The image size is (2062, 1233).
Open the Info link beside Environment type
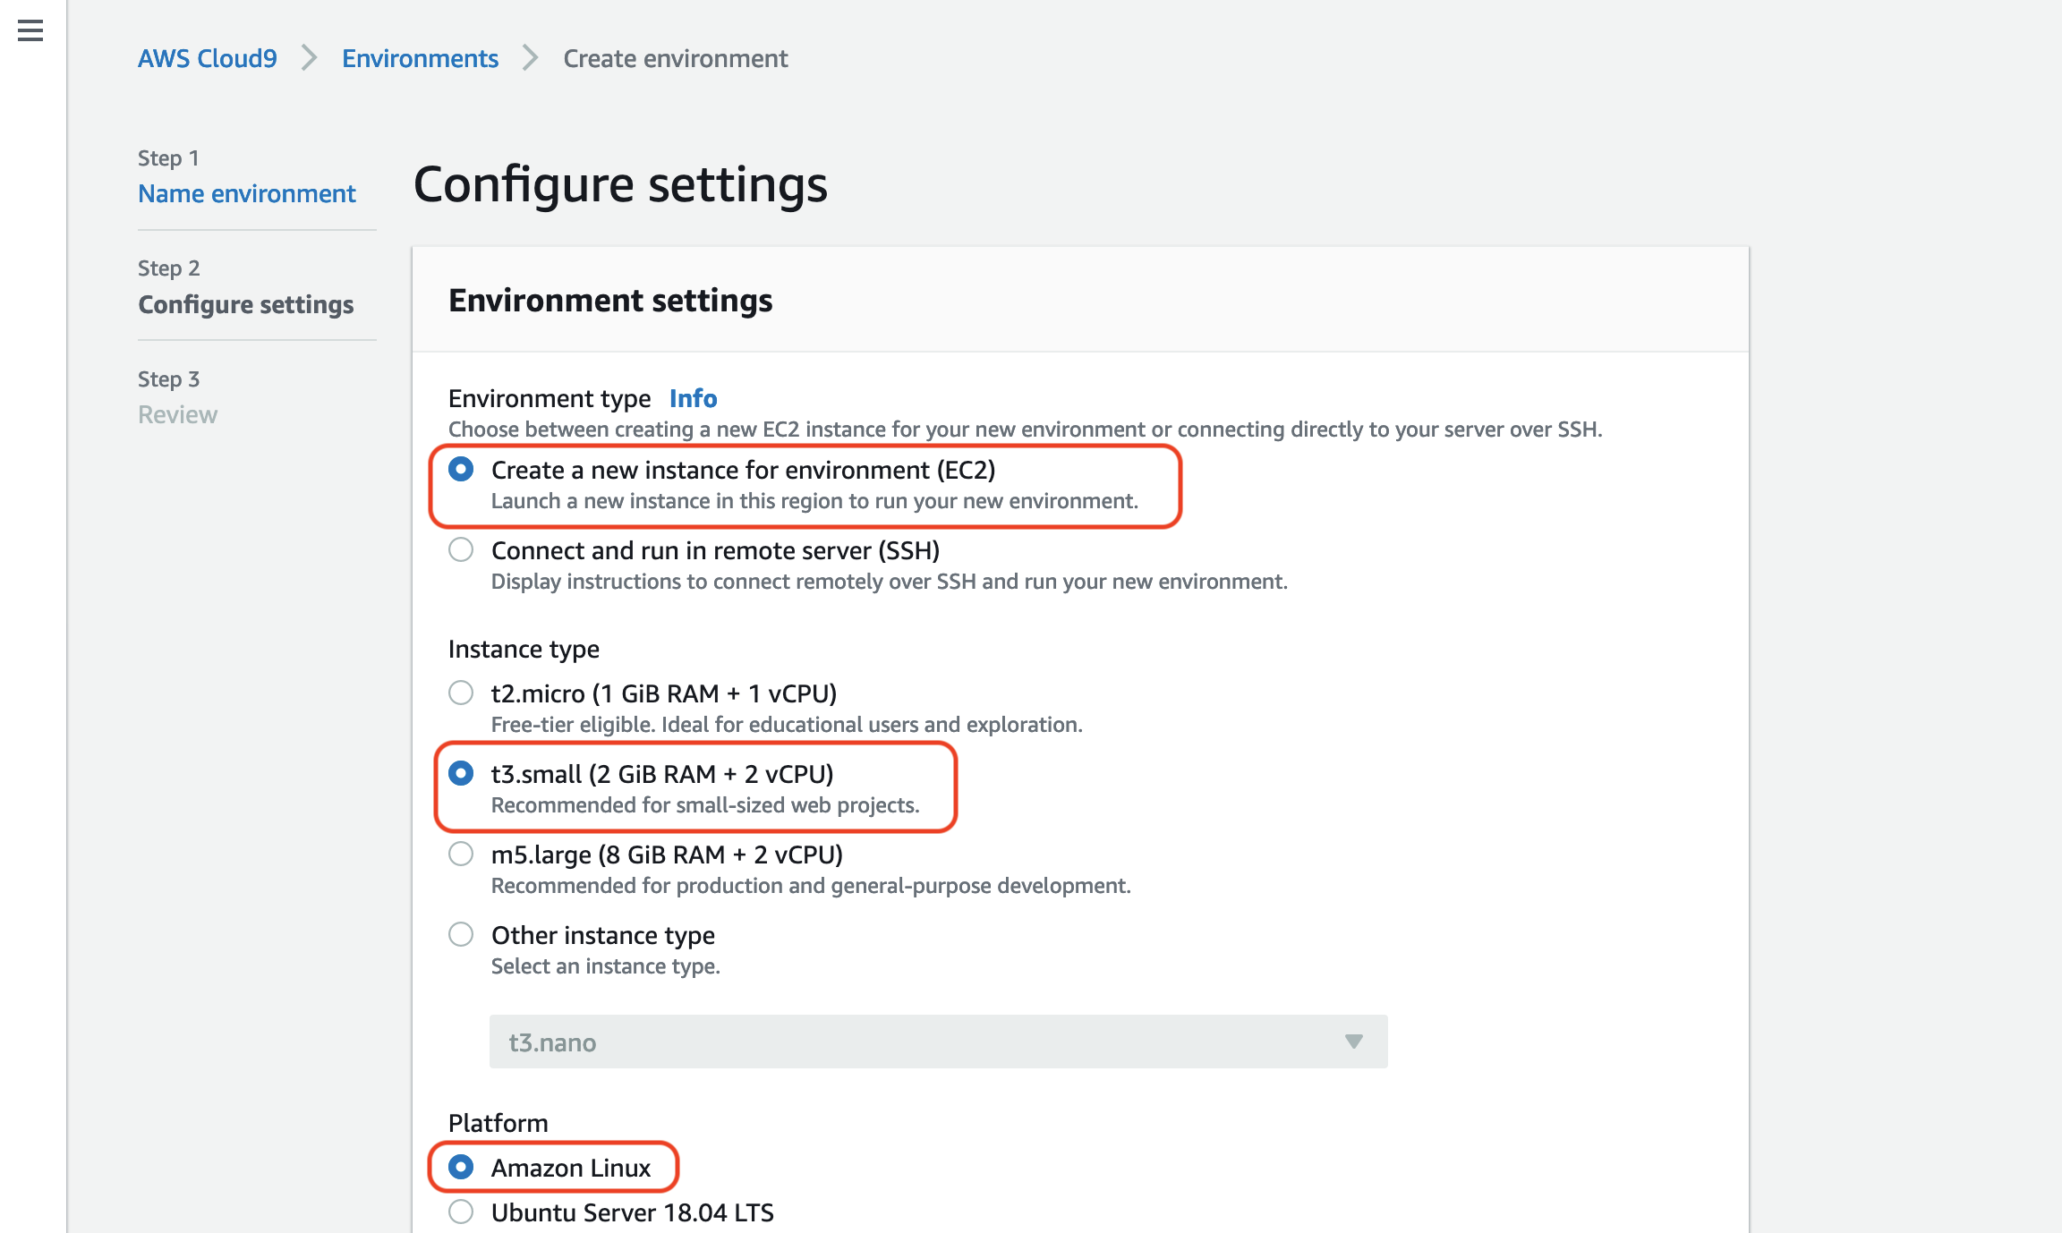click(693, 398)
